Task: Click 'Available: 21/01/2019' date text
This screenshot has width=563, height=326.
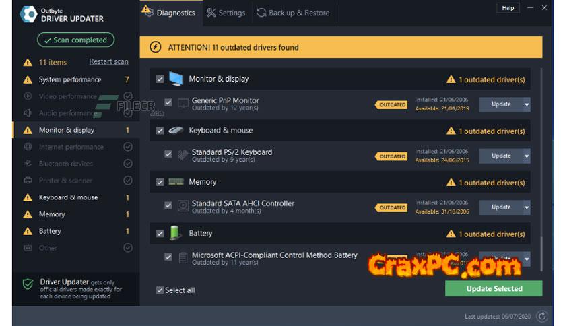Action: pyautogui.click(x=442, y=108)
